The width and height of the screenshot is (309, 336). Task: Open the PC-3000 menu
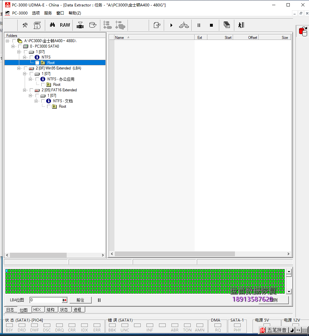[20, 13]
